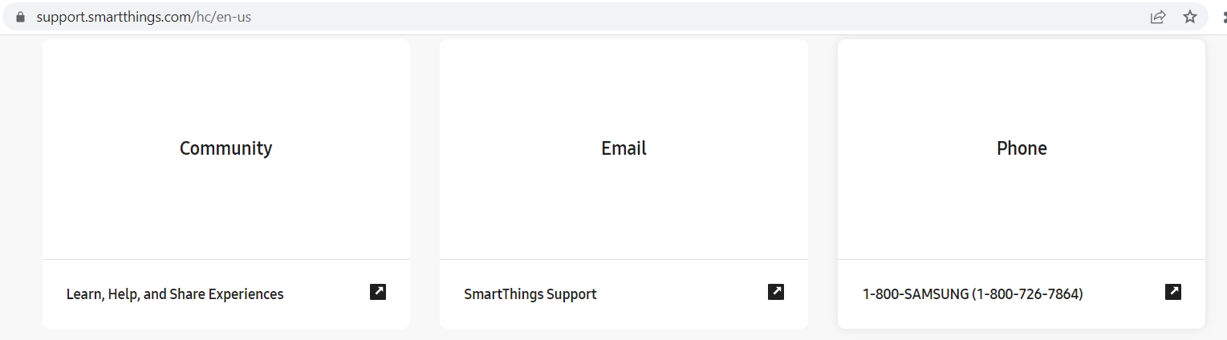Click the external link icon next to the phone number
The image size is (1227, 340).
click(1173, 292)
